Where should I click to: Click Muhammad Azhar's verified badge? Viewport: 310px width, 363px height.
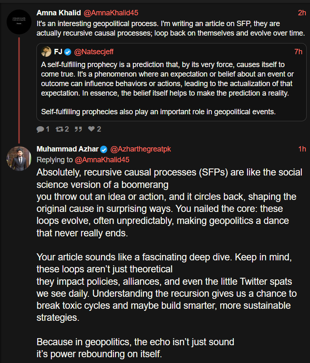104,149
